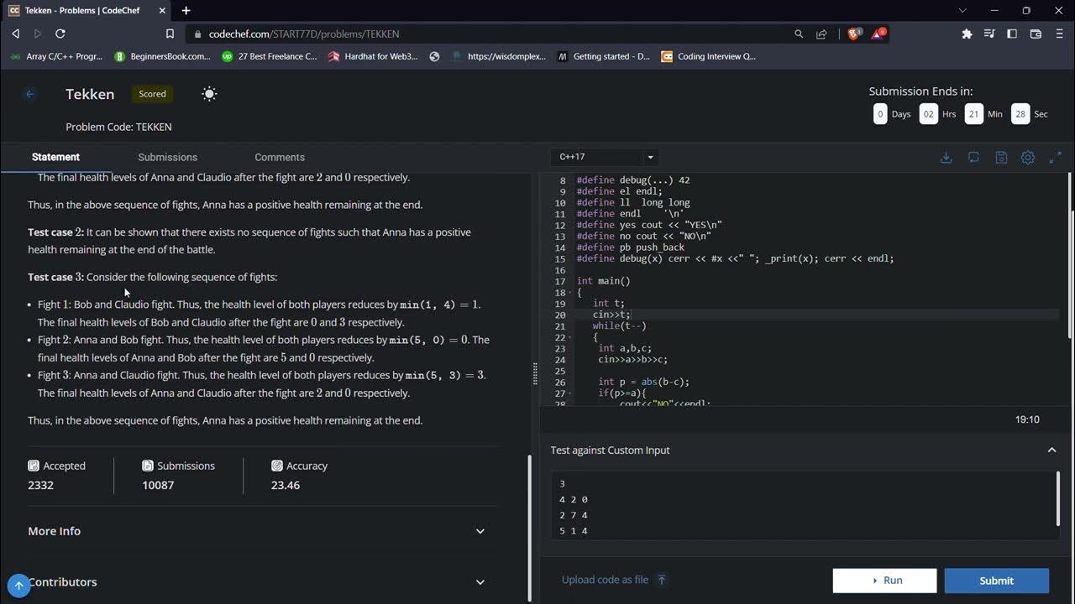This screenshot has height=604, width=1075.
Task: Click the browser forward arrow
Action: point(38,34)
